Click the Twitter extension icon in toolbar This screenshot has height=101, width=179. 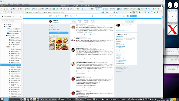[x=149, y=12]
